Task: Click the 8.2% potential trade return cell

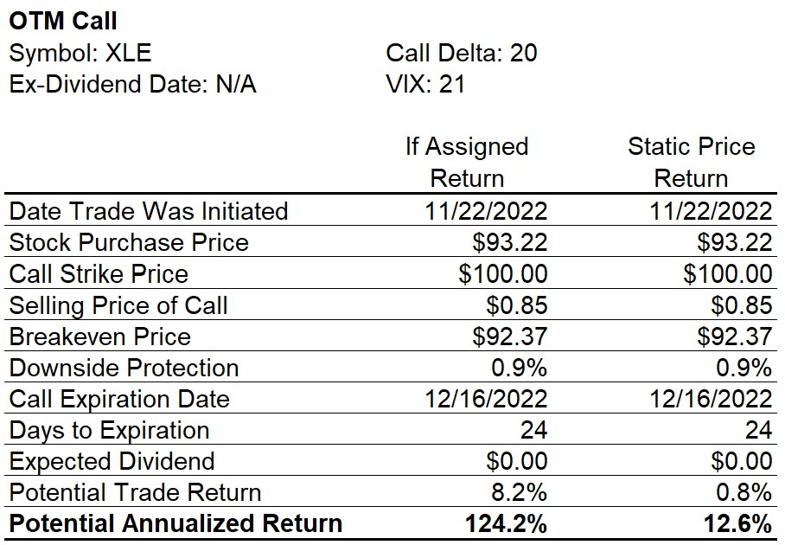Action: click(519, 492)
